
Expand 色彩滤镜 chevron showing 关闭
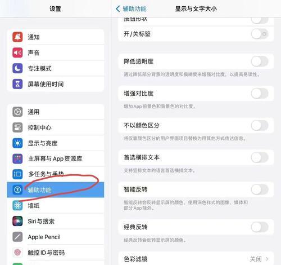(267, 259)
